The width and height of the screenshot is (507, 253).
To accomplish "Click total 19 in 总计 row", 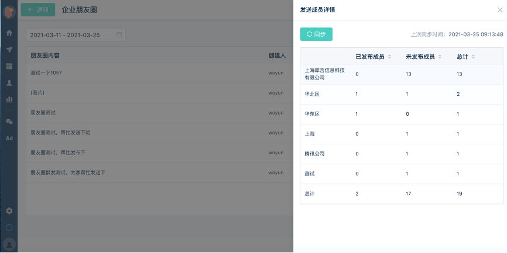I will (x=459, y=194).
